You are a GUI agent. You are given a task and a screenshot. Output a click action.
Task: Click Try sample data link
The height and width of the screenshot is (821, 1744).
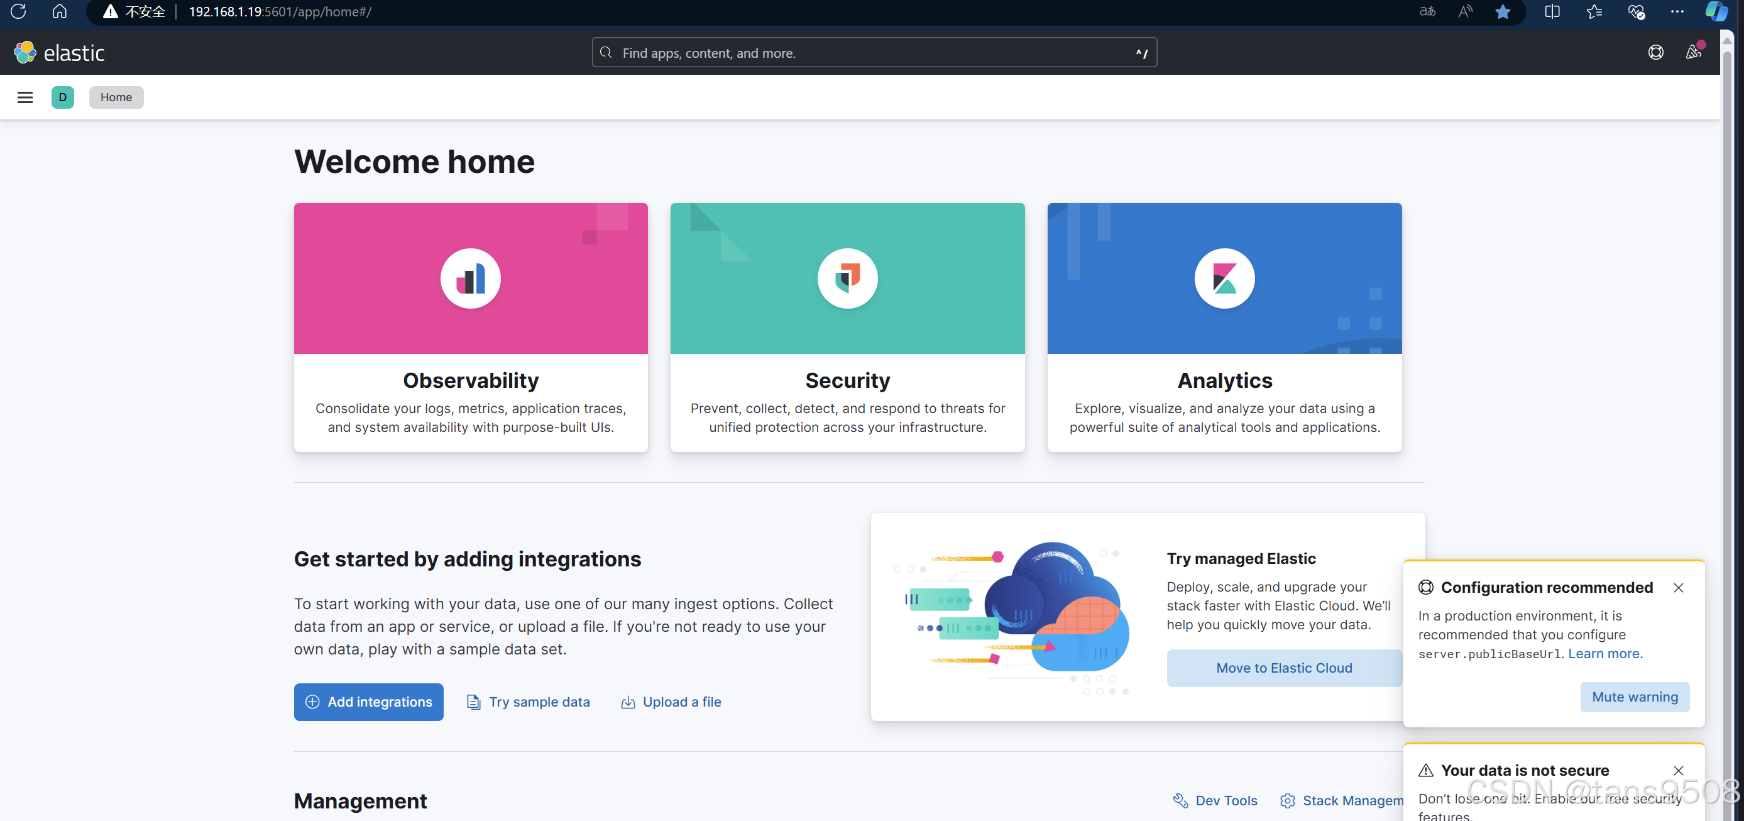click(x=528, y=702)
